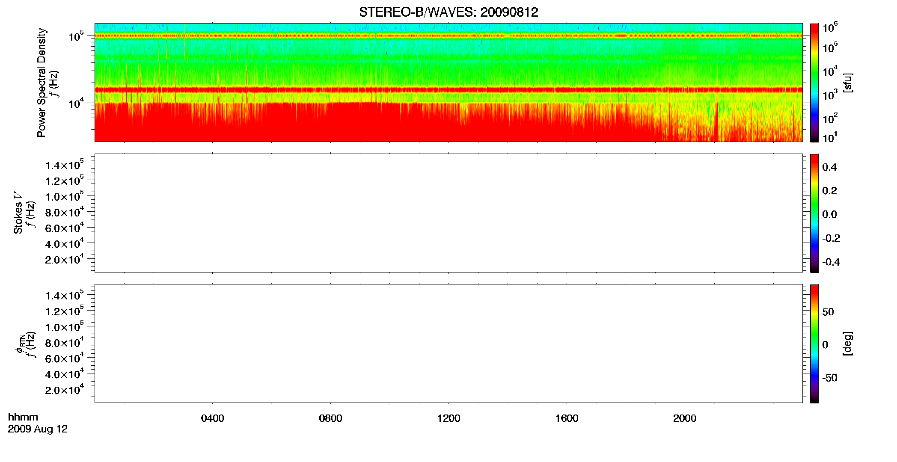Click the Stokes V axis title
Image resolution: width=897 pixels, height=462 pixels.
point(18,213)
